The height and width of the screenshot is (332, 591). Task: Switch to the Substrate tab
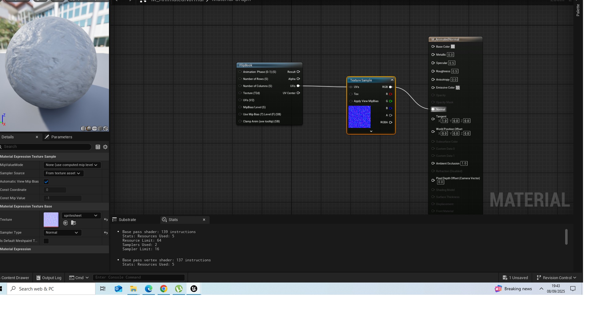[x=124, y=220]
